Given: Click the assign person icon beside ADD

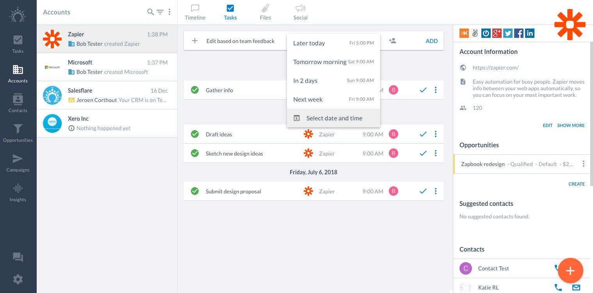Looking at the screenshot, I should (x=393, y=41).
